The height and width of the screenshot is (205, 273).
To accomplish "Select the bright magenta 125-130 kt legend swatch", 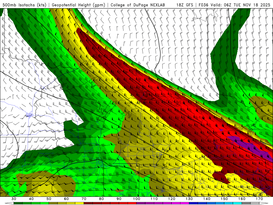I will click(185, 203).
